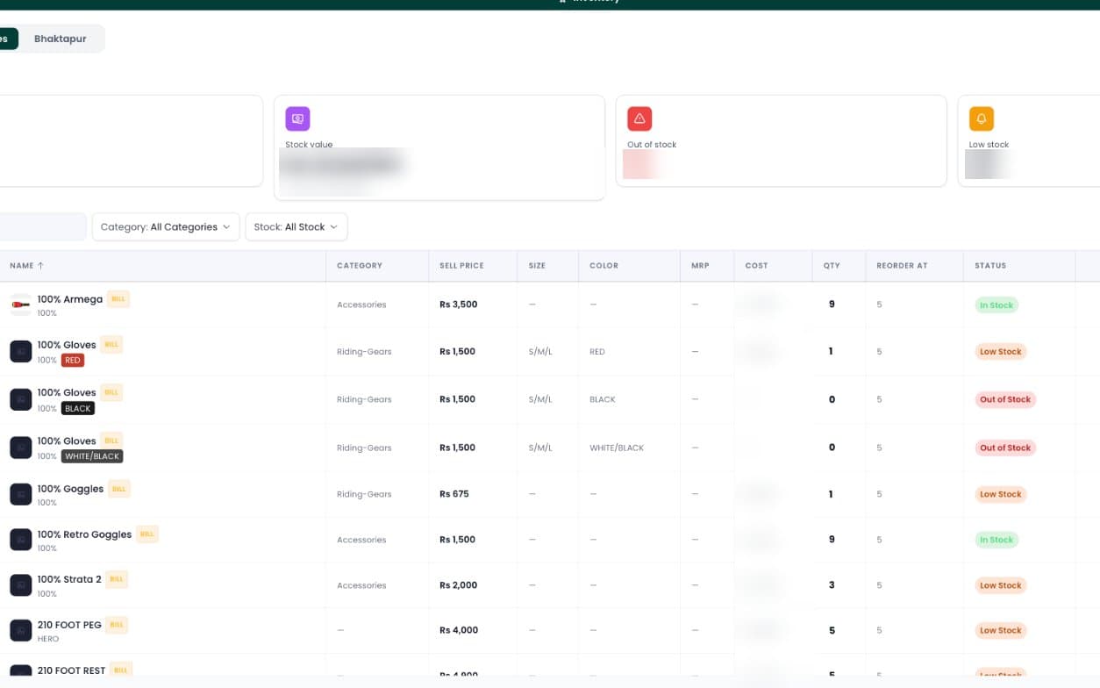Click the 100% Gloves WHITE/BLACK item image icon

click(x=21, y=448)
